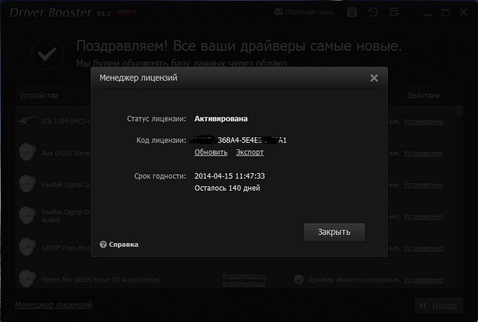This screenshot has width=478, height=322.
Task: Open the options menu list icon
Action: (394, 12)
